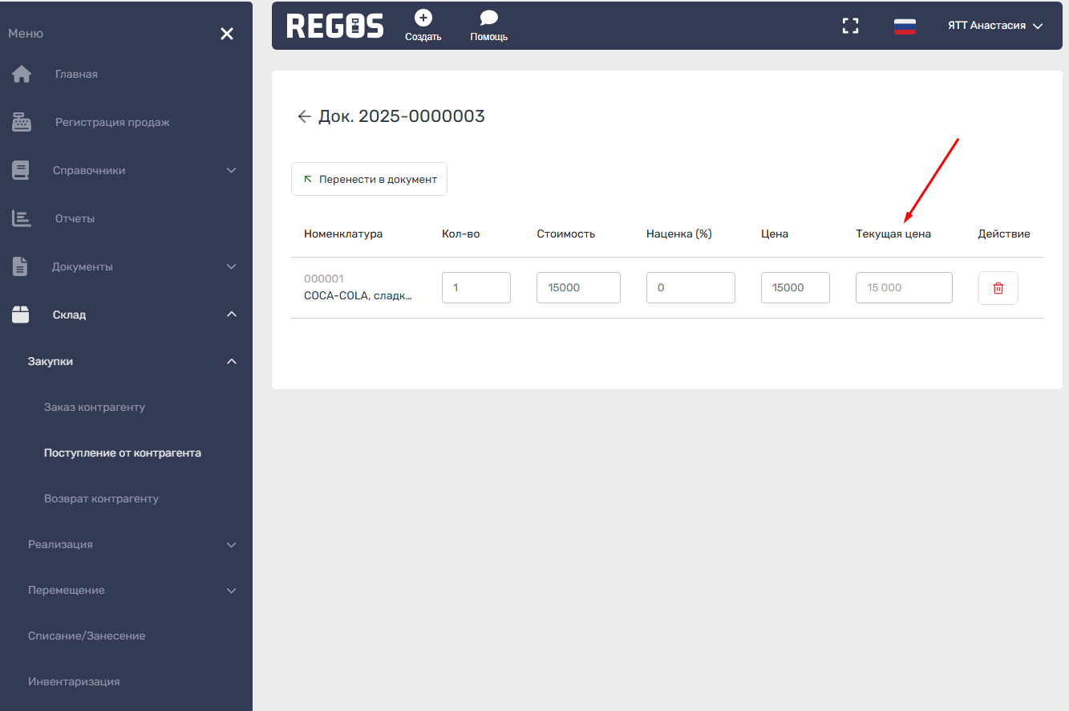
Task: Click the Create plus icon
Action: [x=423, y=18]
